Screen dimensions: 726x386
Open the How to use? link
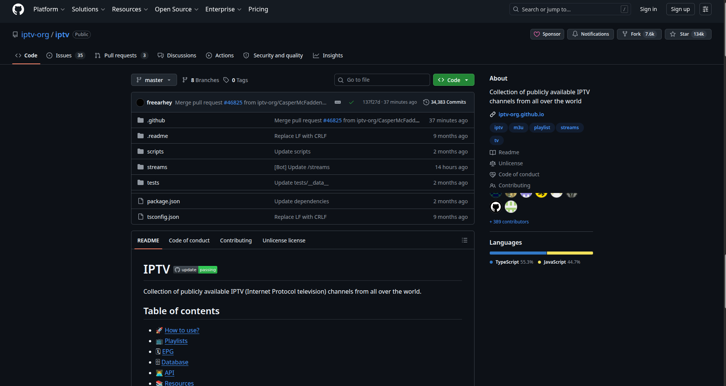182,331
